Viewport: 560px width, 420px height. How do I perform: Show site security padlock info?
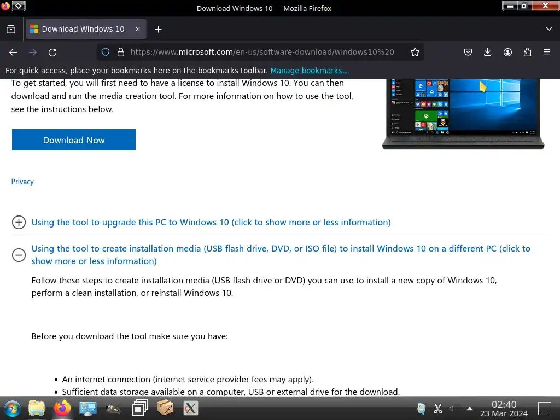pyautogui.click(x=121, y=52)
